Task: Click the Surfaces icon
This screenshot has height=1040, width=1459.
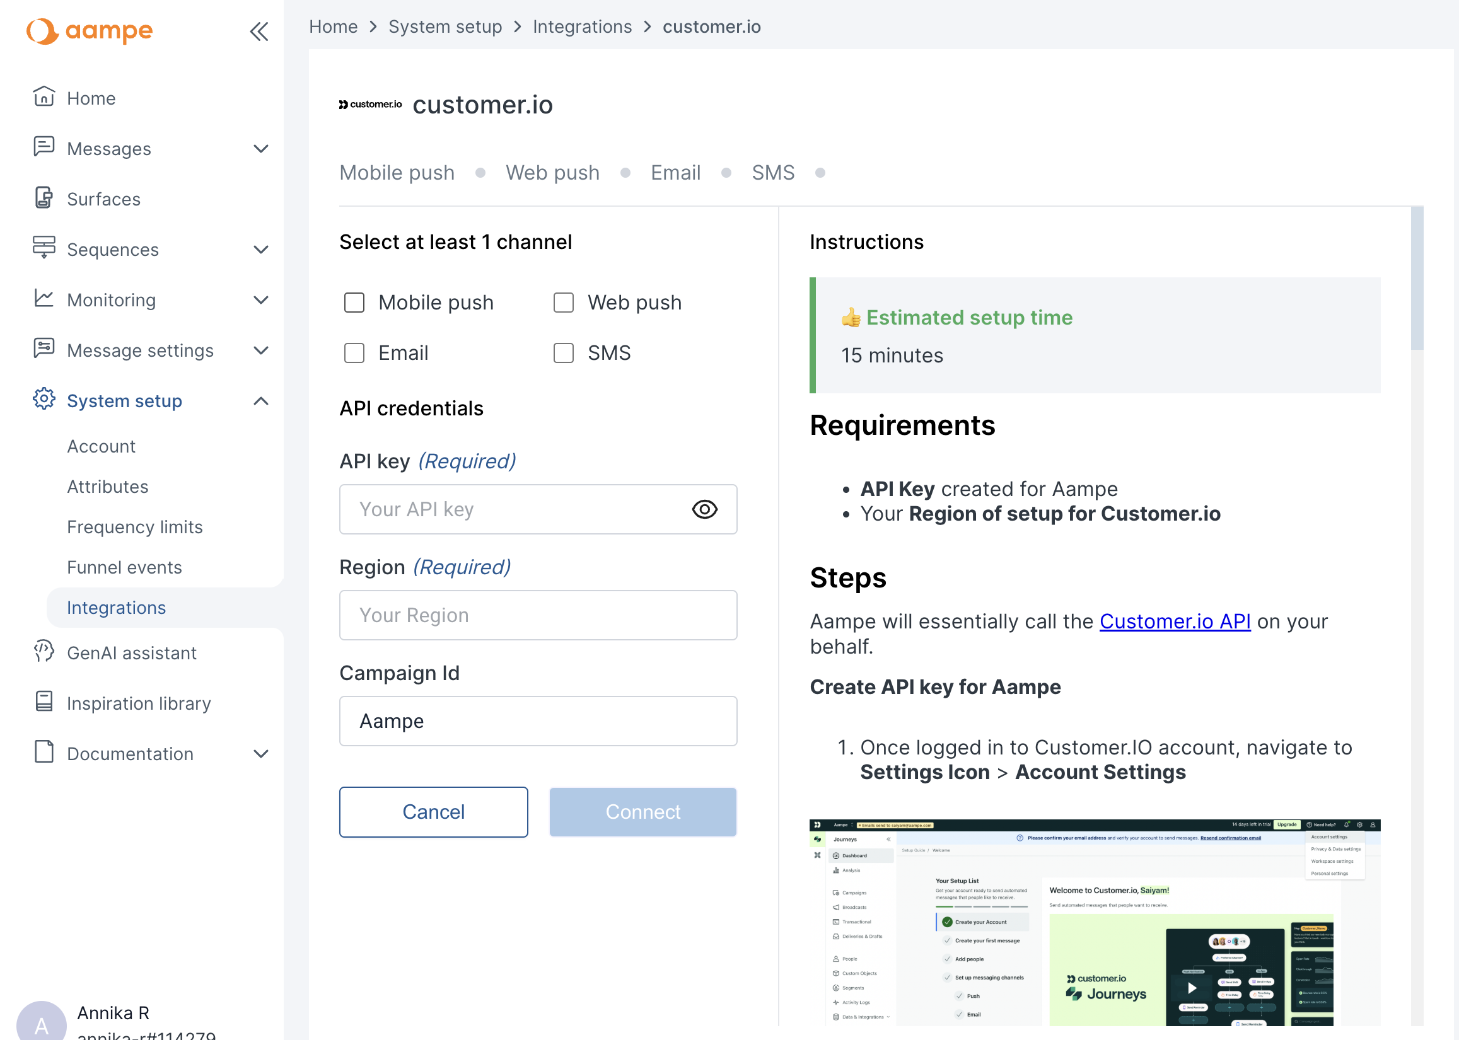Action: (43, 199)
